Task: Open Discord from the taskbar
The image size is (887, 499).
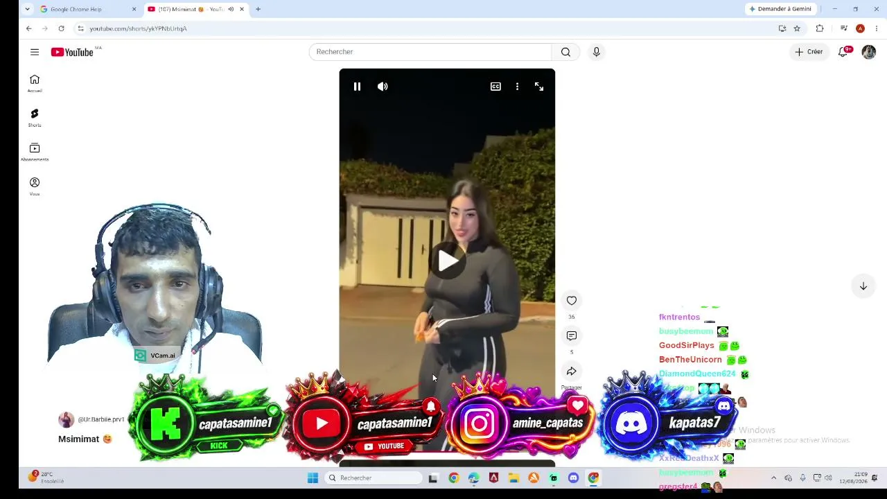Action: point(573,478)
